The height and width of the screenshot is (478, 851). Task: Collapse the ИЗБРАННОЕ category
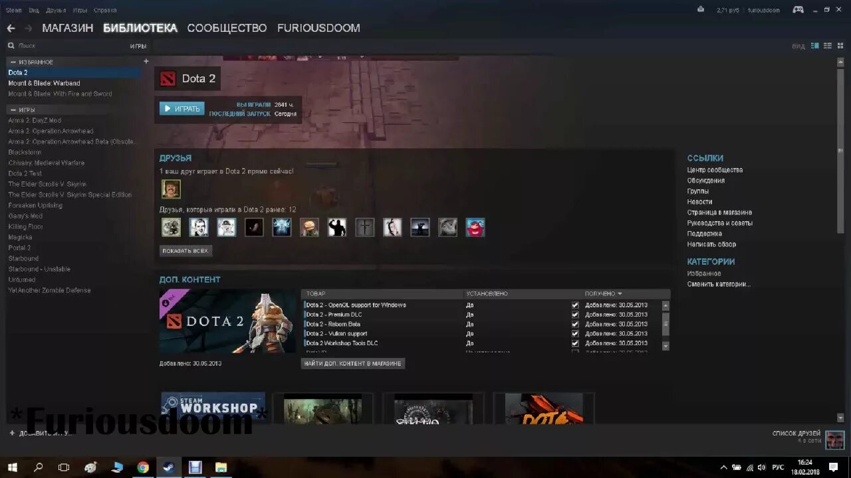point(13,62)
